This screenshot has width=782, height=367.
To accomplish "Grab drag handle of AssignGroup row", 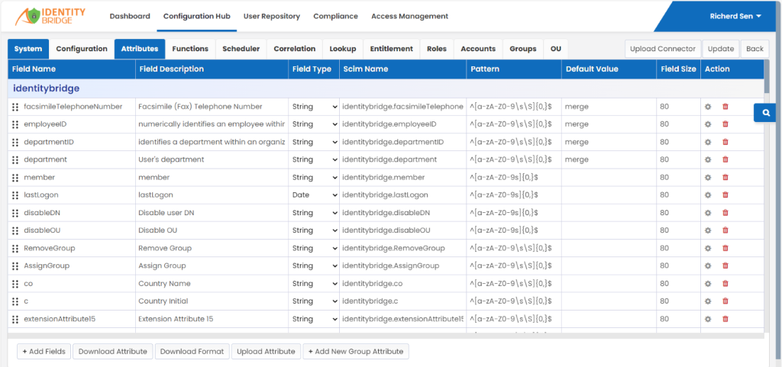I will (x=15, y=266).
